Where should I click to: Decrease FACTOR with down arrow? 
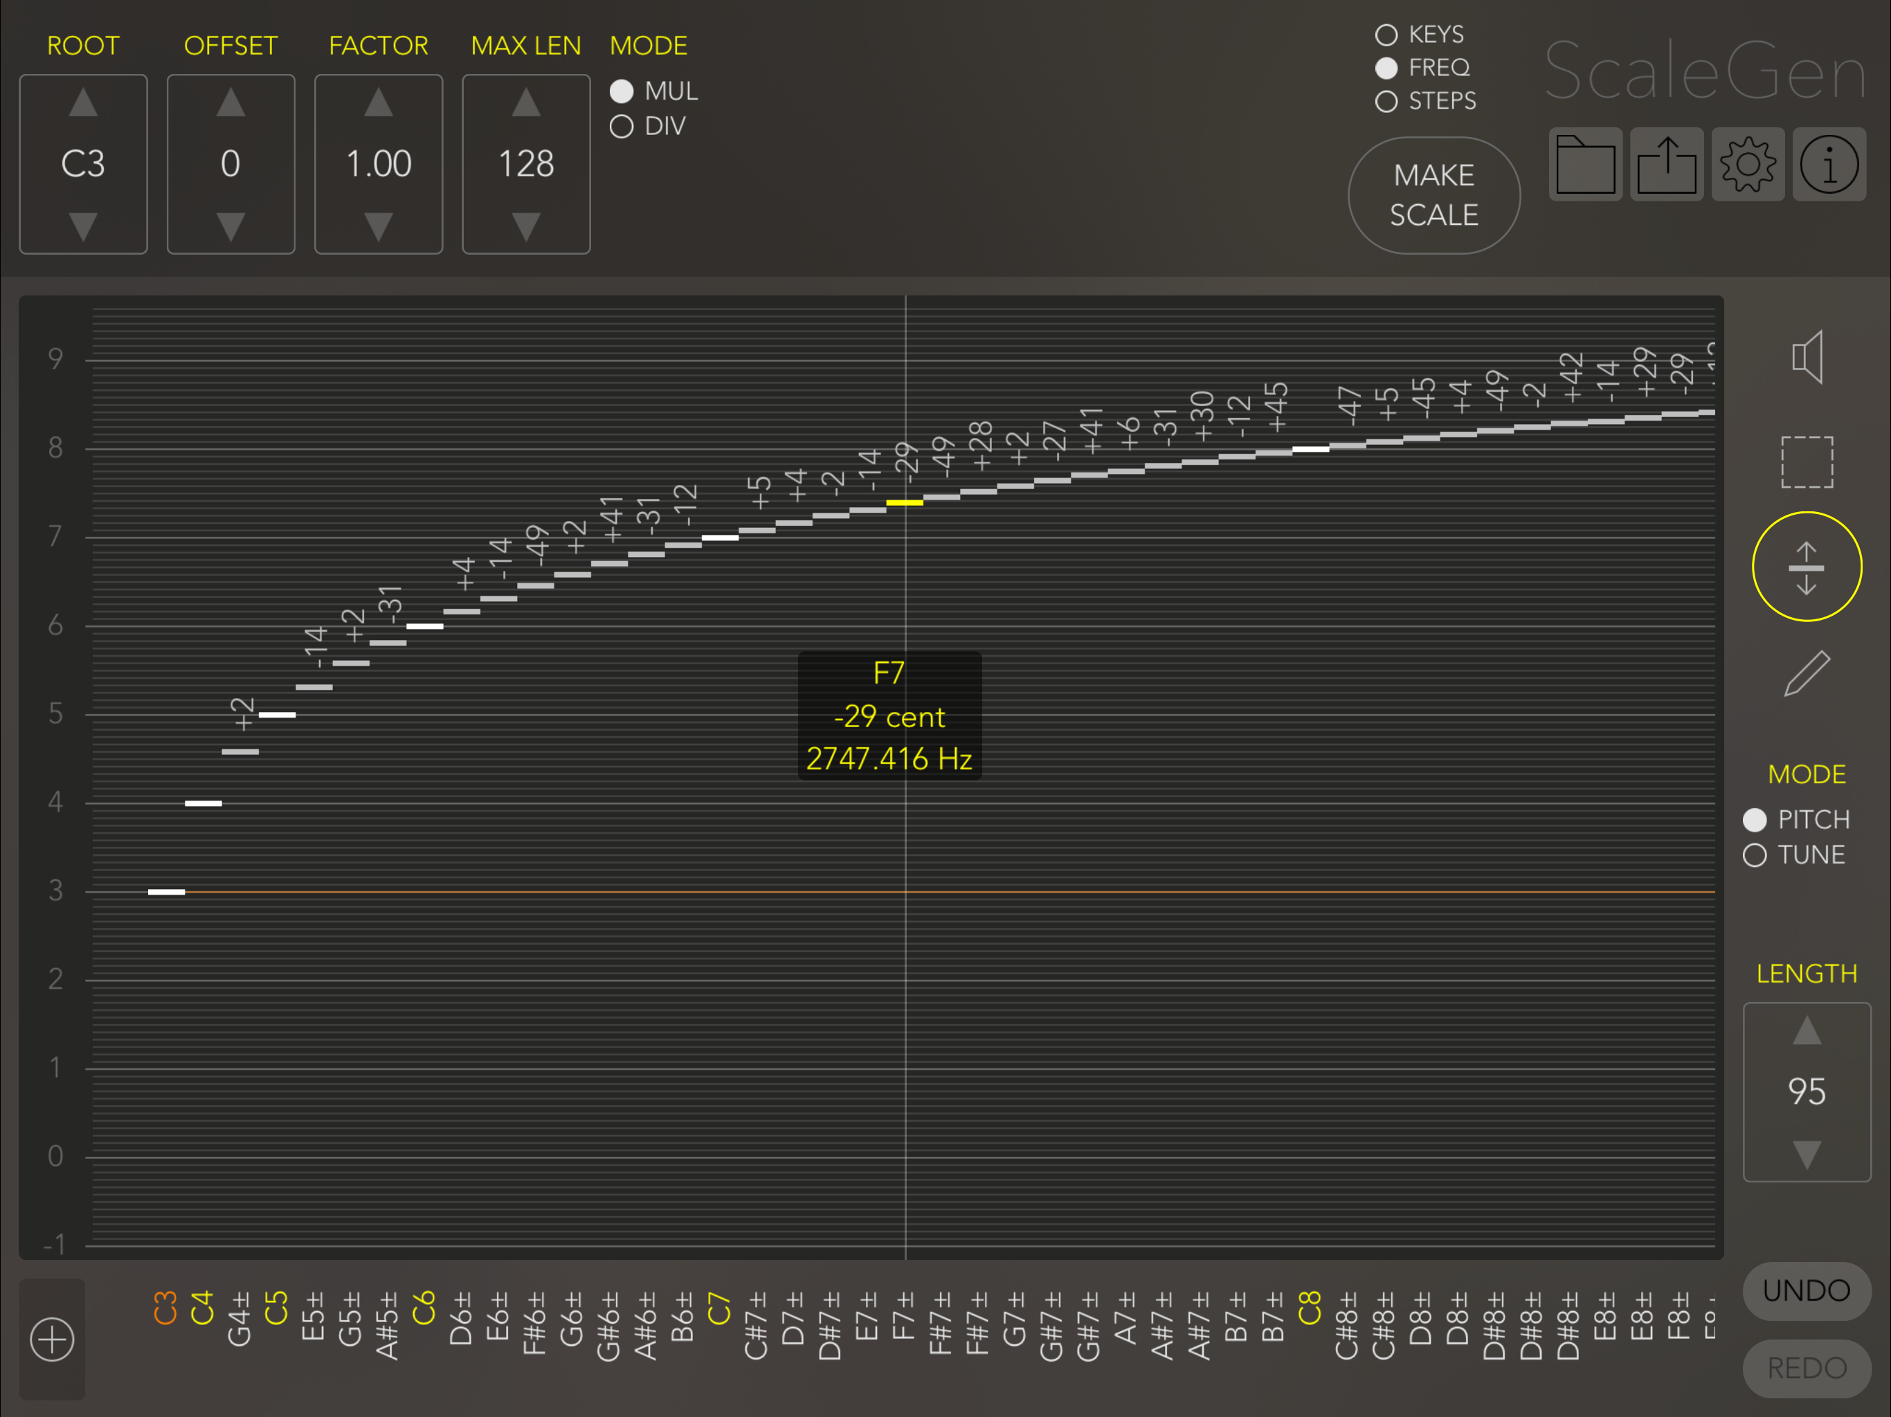(x=379, y=226)
